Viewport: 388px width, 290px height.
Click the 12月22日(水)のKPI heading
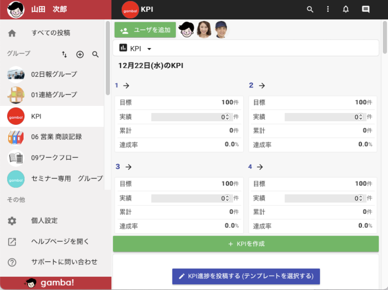[151, 66]
